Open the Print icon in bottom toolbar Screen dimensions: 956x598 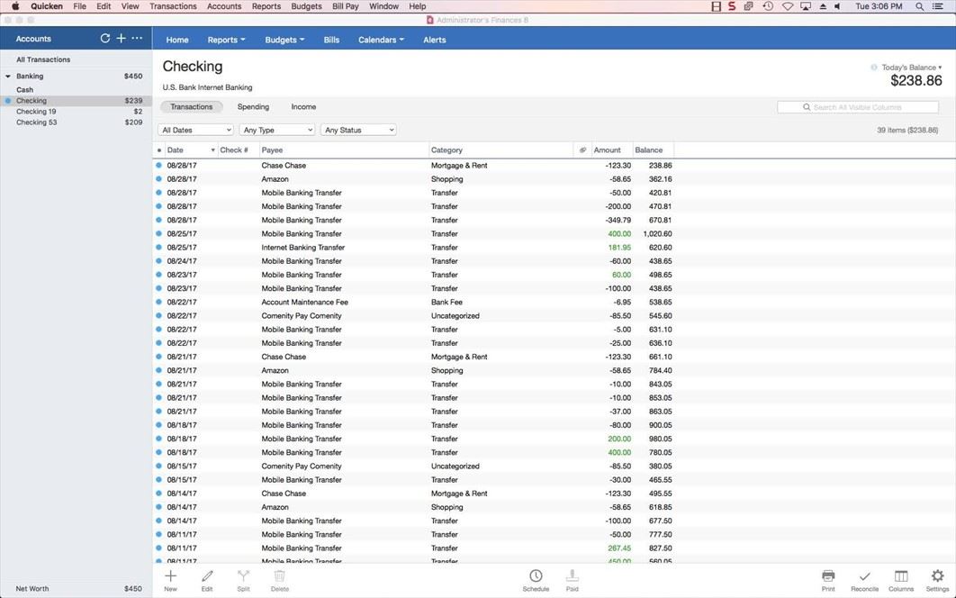(828, 576)
